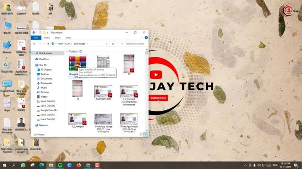Open the File ribbon tab
Viewport: 302px width, 169px height.
tap(36, 38)
